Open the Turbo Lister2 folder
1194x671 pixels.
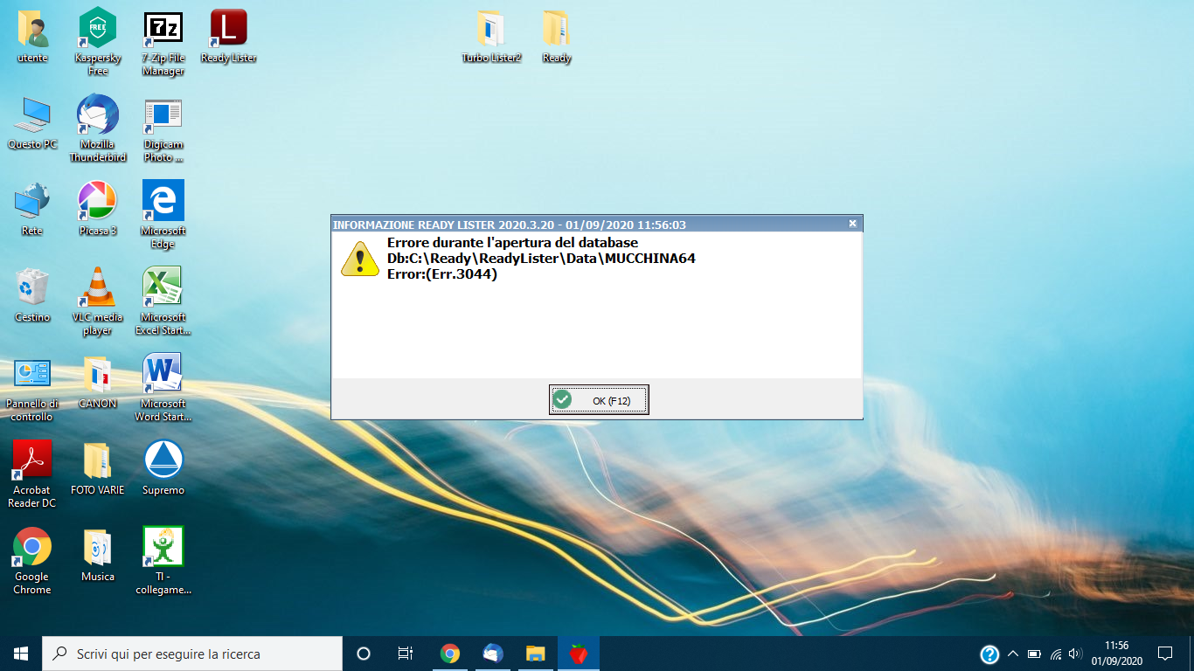(491, 37)
